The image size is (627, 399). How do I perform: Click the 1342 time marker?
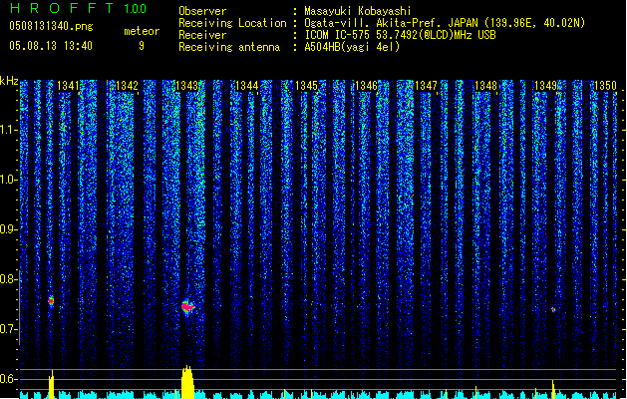click(x=127, y=86)
